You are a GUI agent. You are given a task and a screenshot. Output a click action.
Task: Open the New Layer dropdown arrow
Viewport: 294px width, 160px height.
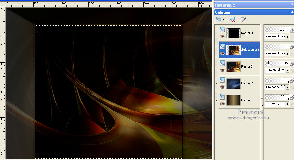[224, 20]
